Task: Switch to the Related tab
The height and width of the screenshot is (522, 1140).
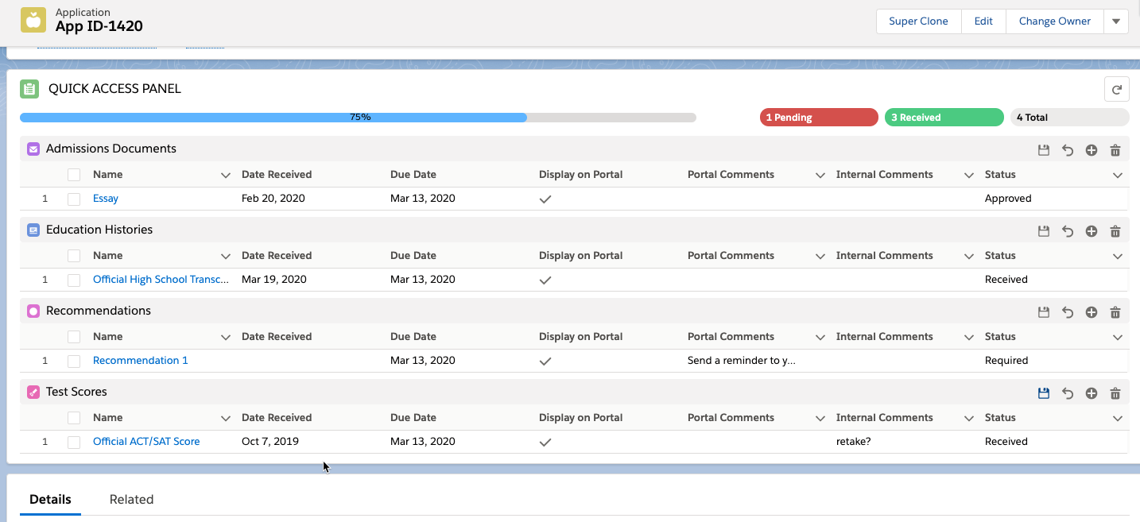Action: coord(131,499)
